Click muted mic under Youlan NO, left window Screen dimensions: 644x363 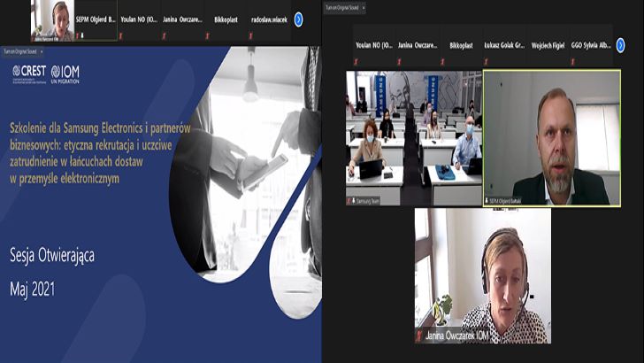[x=120, y=36]
